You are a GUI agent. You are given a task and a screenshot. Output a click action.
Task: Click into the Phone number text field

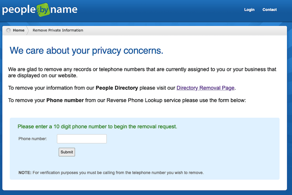82,139
